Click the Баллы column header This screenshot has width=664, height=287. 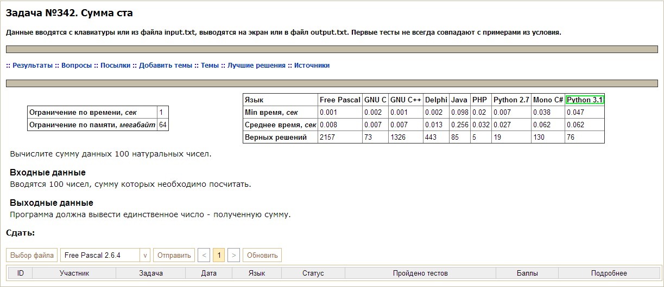[527, 273]
